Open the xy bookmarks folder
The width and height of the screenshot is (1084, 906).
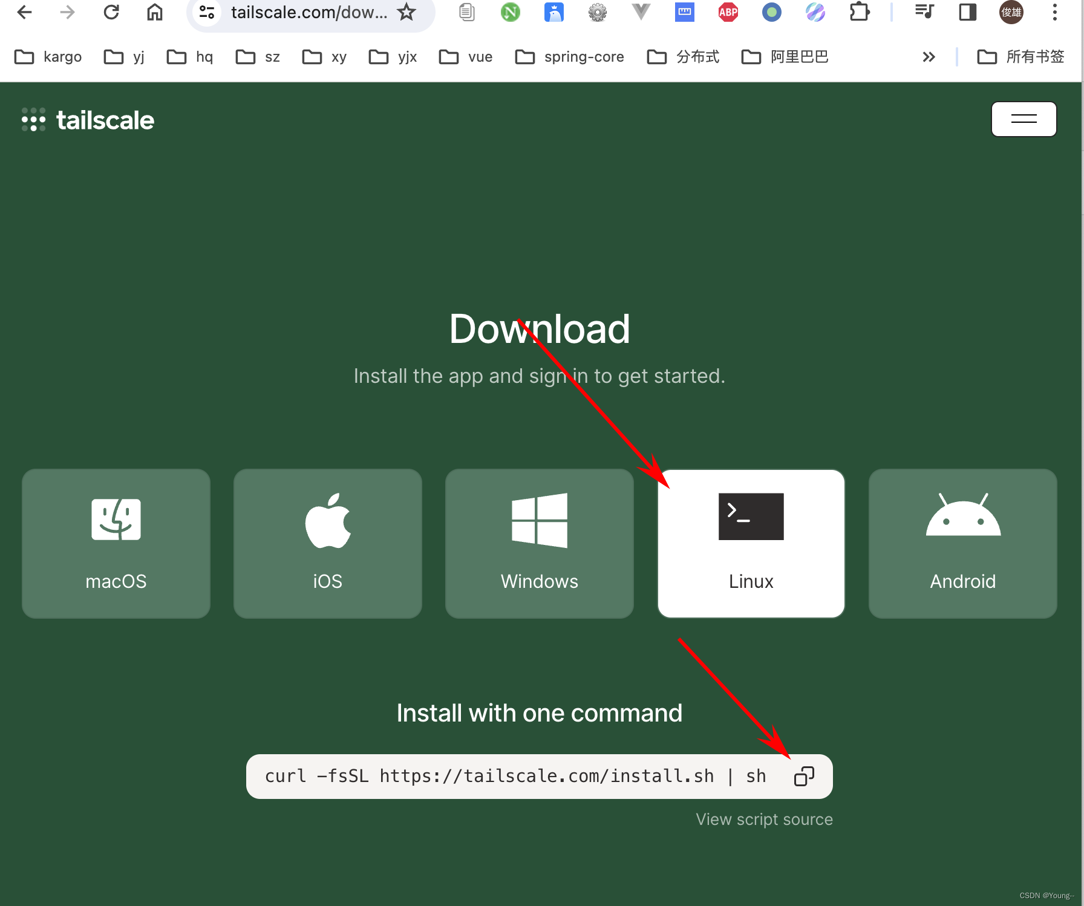(325, 57)
